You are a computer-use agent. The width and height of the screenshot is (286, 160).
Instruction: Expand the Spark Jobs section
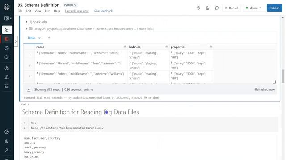[27, 22]
